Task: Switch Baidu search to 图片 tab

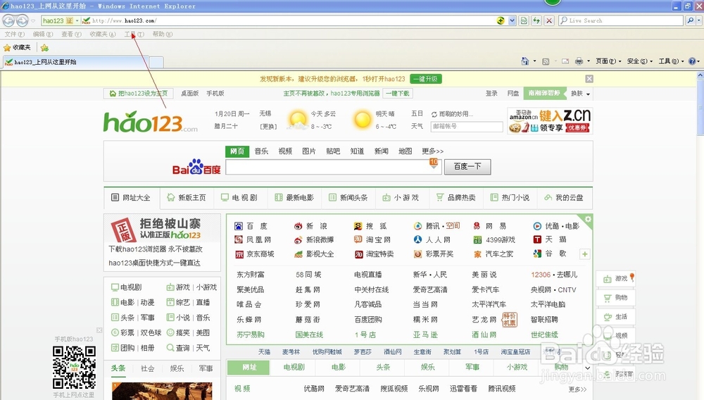Action: [x=309, y=151]
